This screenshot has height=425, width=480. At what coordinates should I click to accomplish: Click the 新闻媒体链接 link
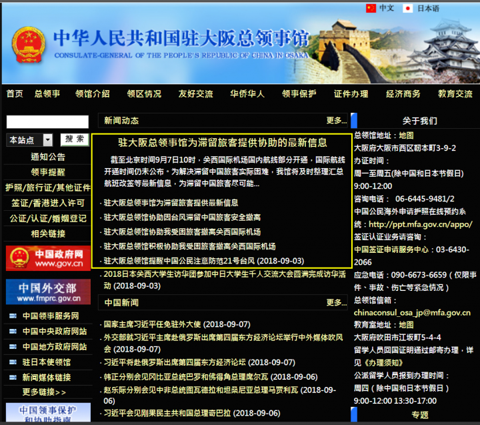47,378
